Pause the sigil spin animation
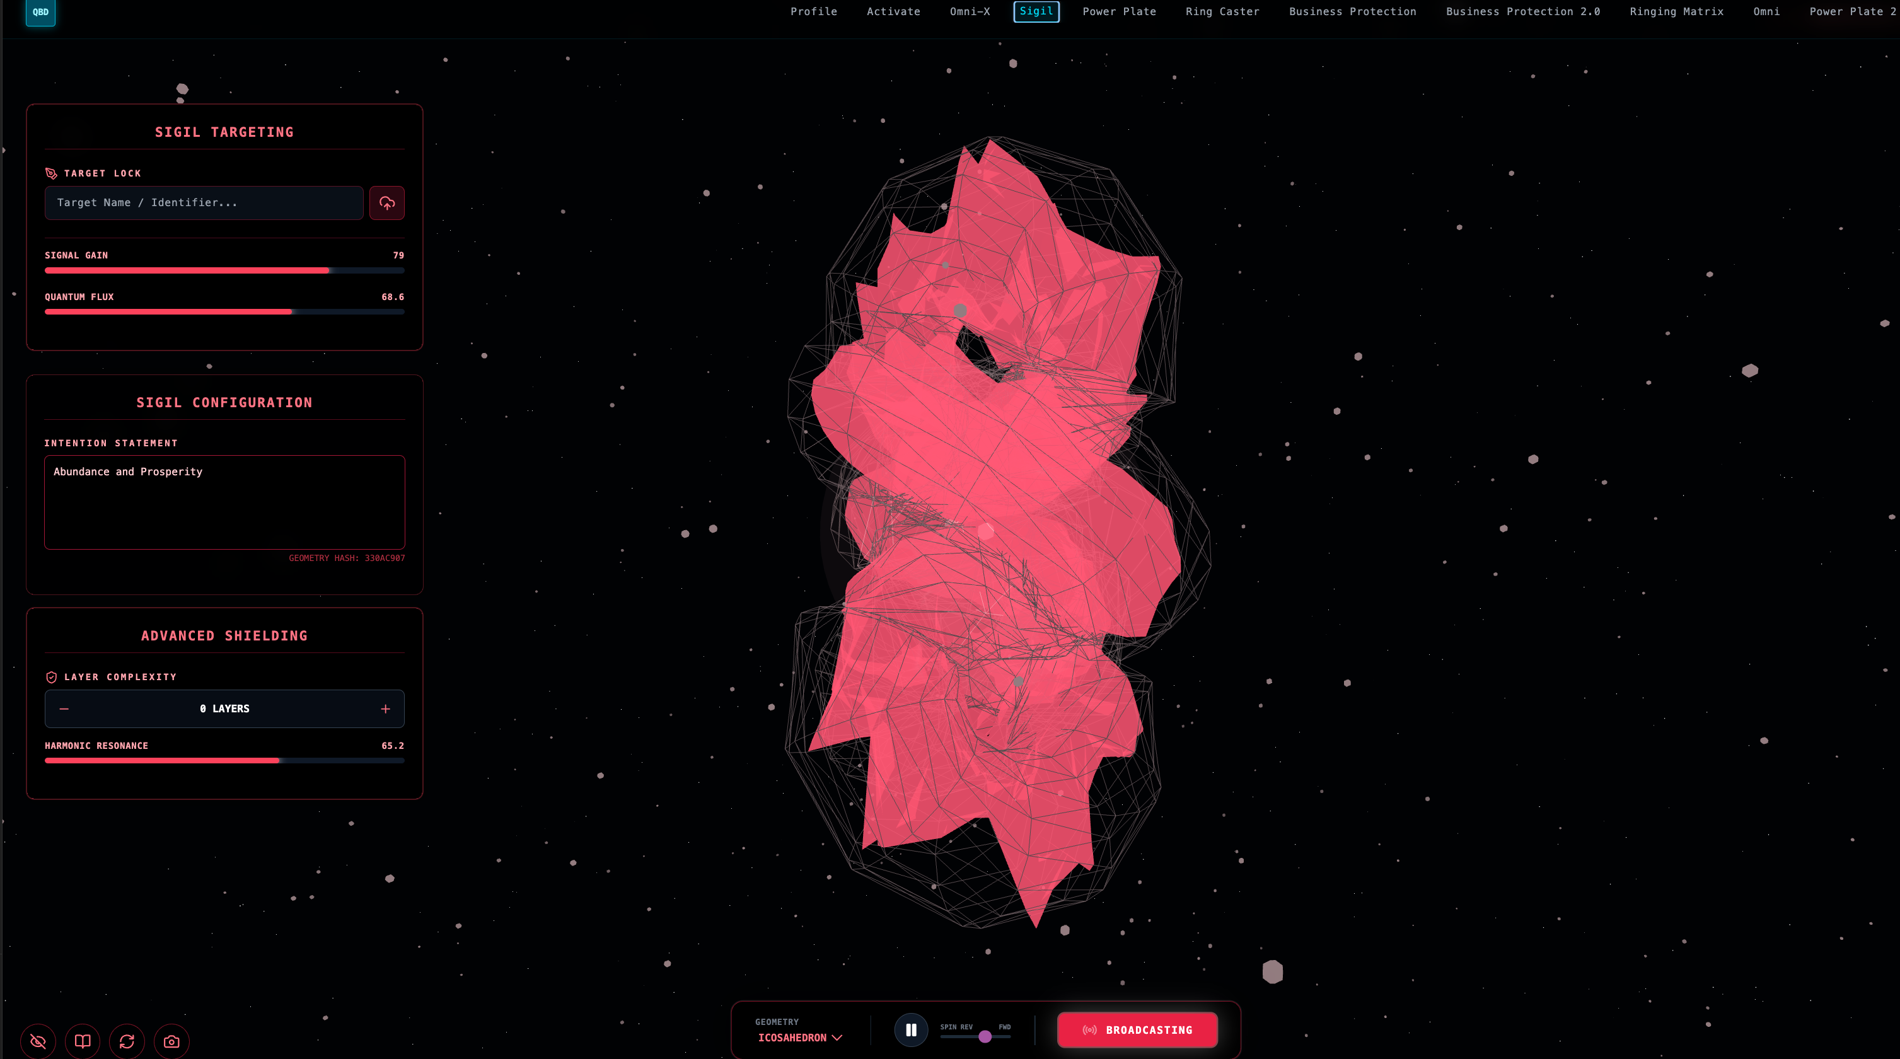The image size is (1900, 1059). point(911,1030)
